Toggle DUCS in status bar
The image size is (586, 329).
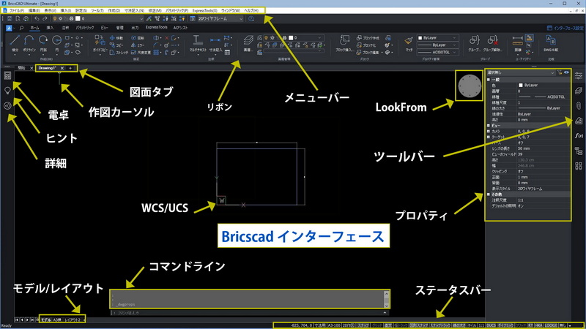pyautogui.click(x=491, y=325)
